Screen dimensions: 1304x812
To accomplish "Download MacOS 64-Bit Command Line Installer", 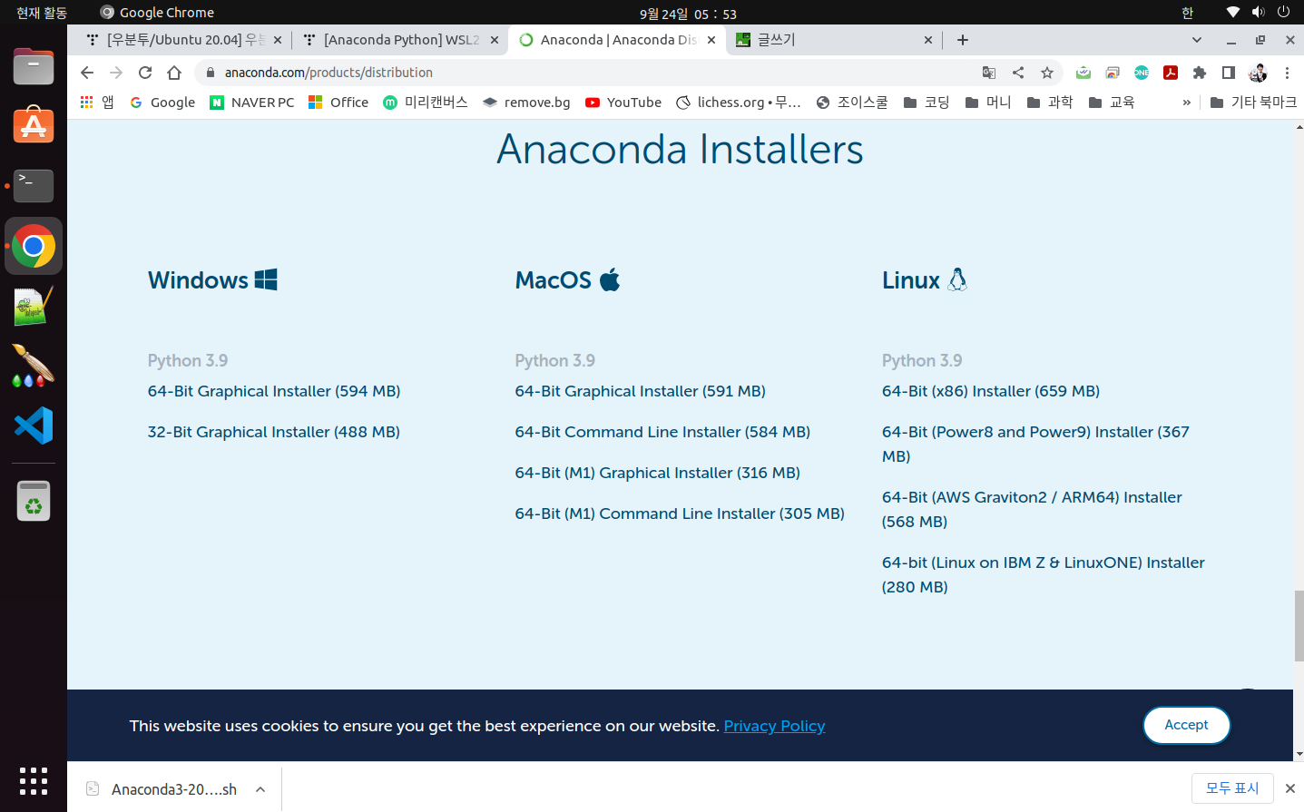I will [662, 432].
